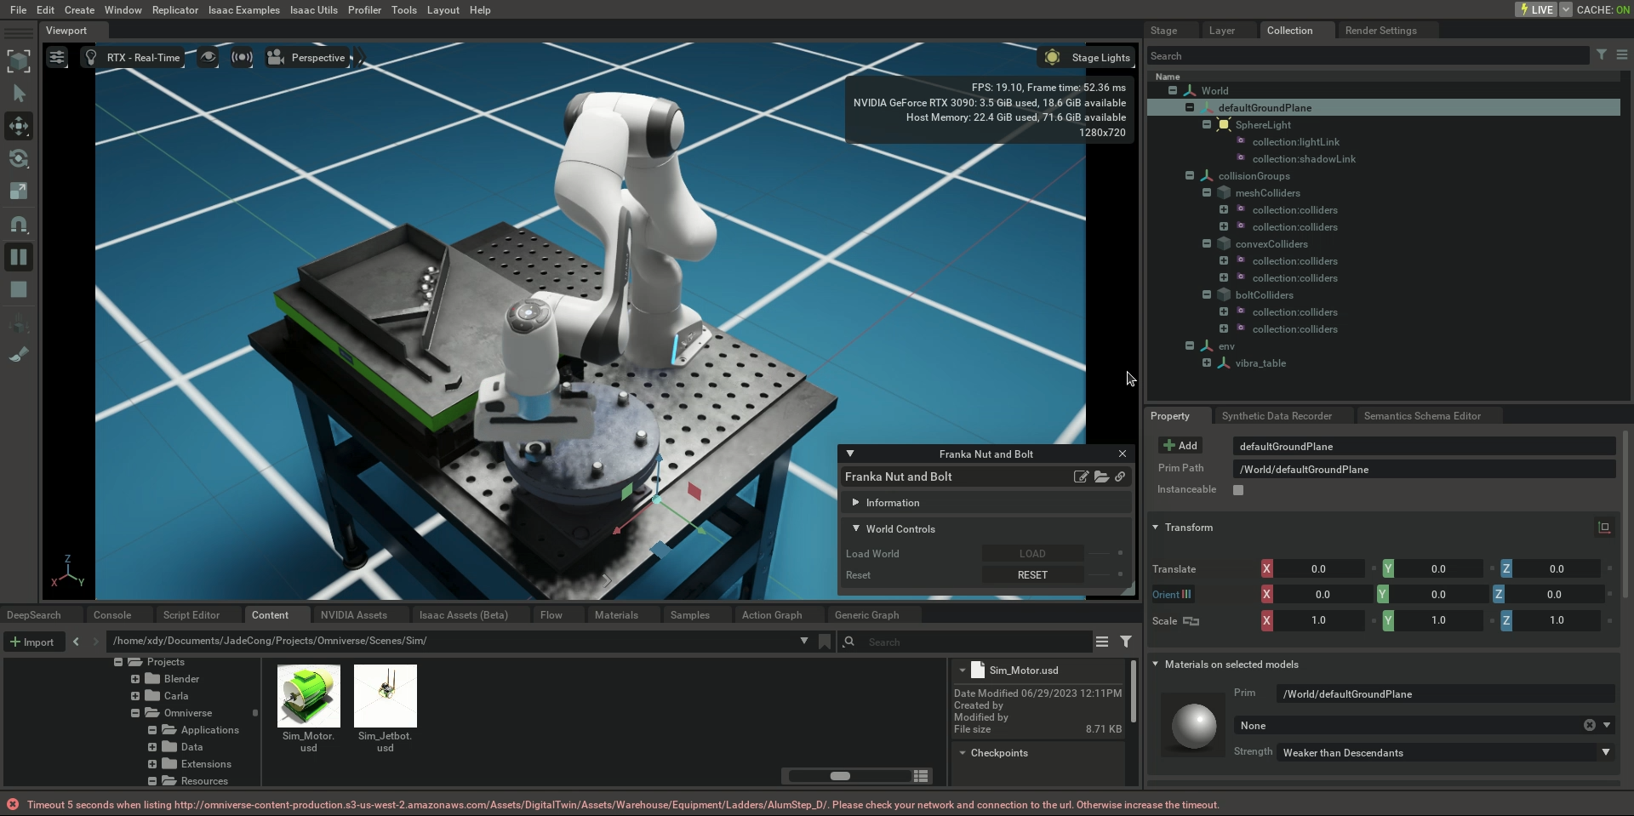Switch to the Stage tab
Screen dimensions: 1634x816
tap(1163, 30)
